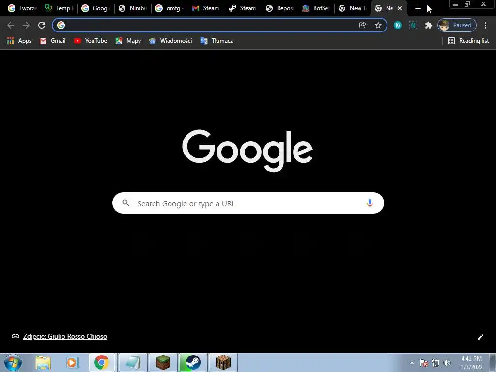Screen dimensions: 496x372
Task: Open the volume speaker icon
Action: pyautogui.click(x=447, y=363)
